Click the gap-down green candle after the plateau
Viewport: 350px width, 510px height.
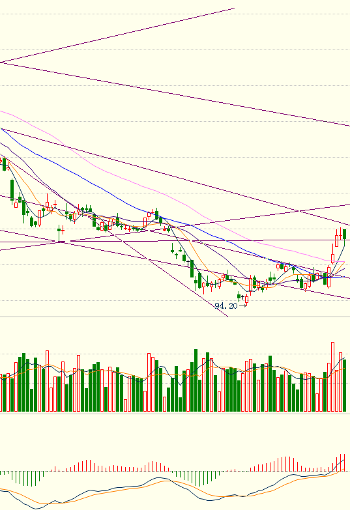click(172, 250)
